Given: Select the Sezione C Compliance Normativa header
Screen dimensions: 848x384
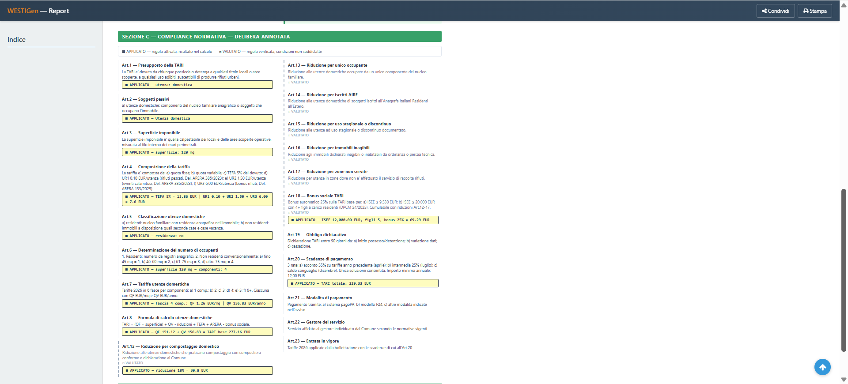Looking at the screenshot, I should (x=280, y=37).
